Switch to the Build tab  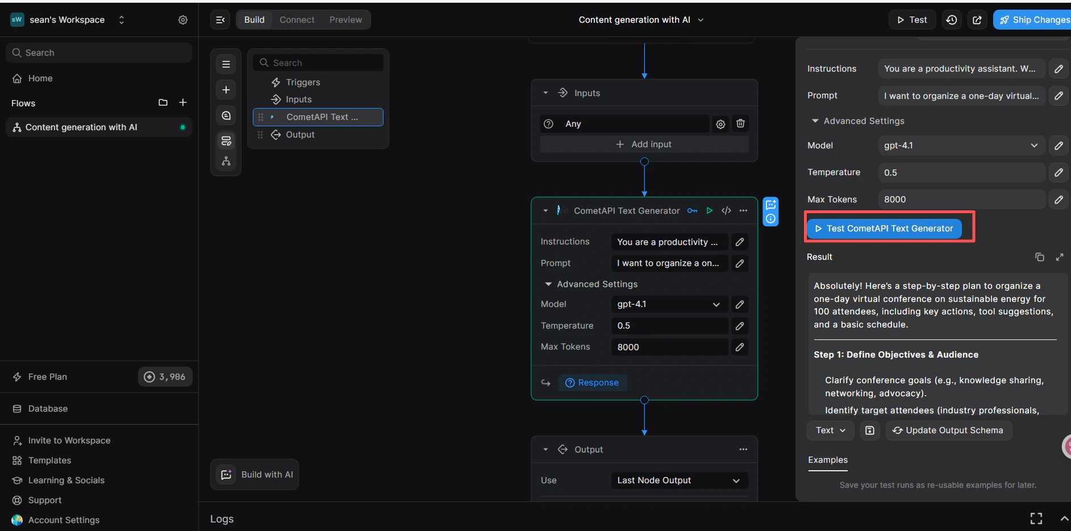254,20
